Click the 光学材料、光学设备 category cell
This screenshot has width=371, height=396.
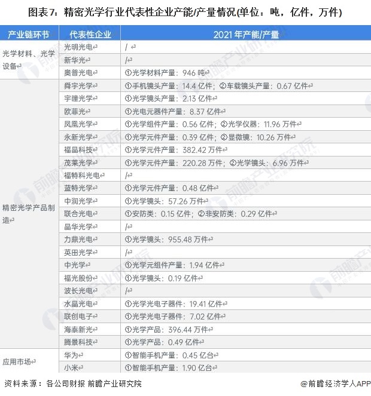(29, 60)
